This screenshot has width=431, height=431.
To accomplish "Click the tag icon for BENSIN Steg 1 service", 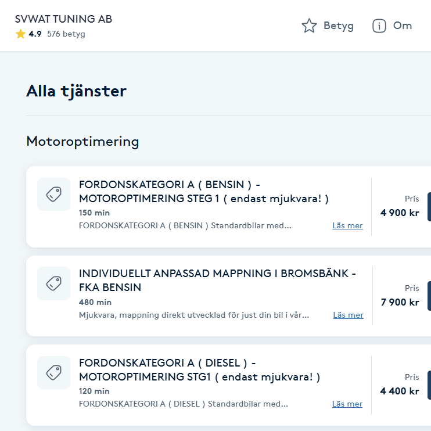I will [x=53, y=195].
